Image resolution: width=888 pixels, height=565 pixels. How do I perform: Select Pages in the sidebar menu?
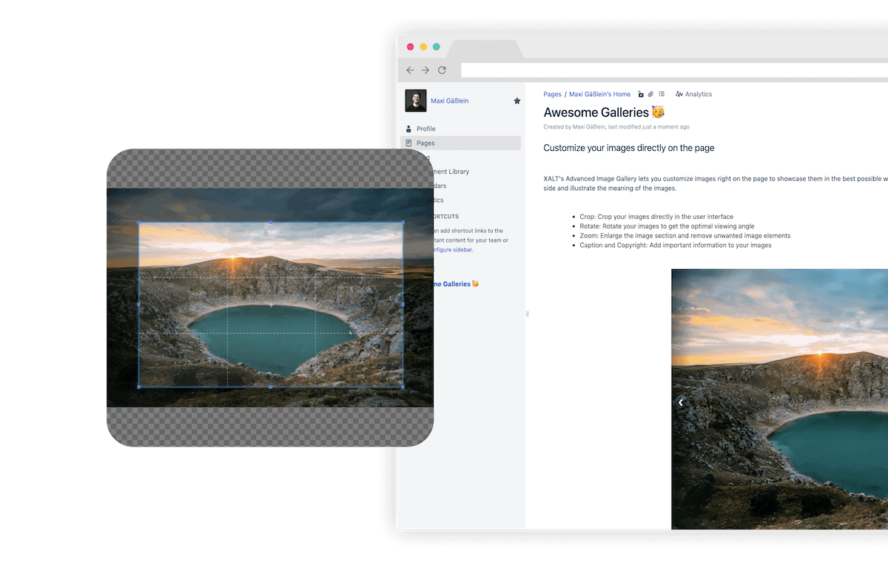(428, 143)
